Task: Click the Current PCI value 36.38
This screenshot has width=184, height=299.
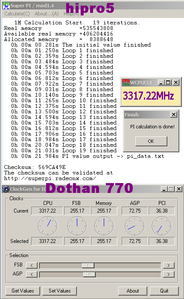Action: tap(162, 211)
